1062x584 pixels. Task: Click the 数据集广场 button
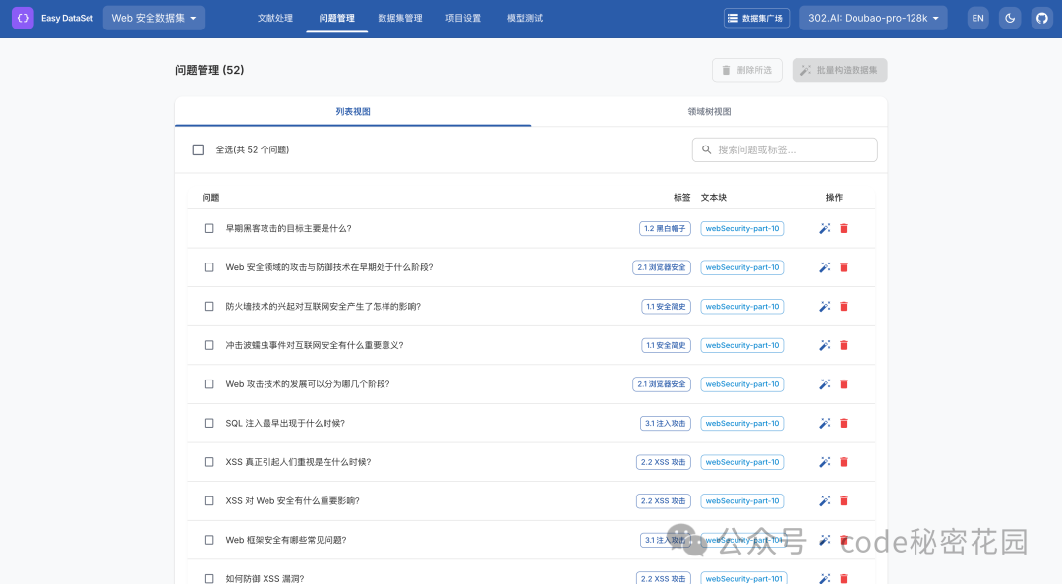pos(756,19)
